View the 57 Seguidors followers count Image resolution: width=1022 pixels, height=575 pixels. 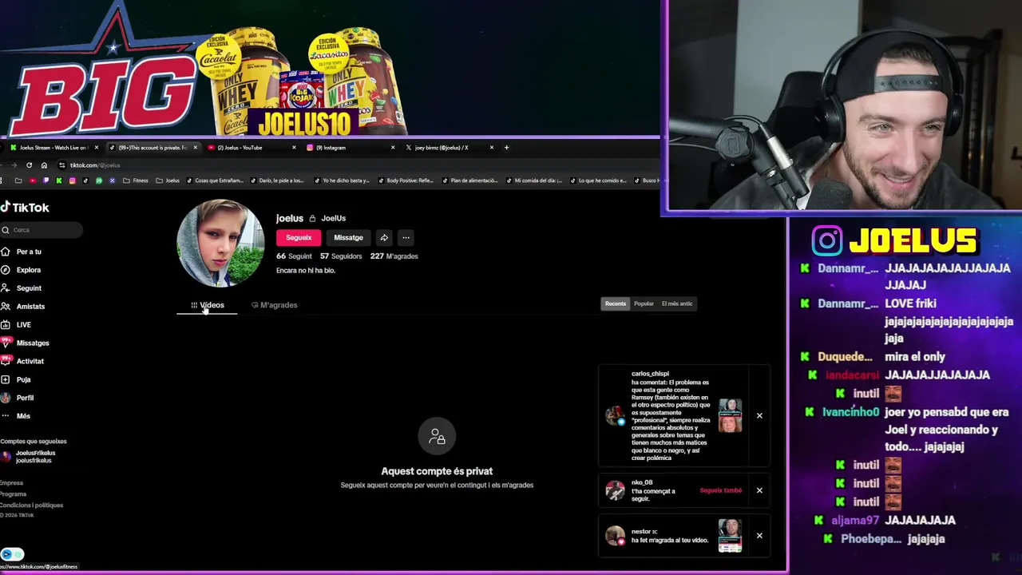coord(341,256)
